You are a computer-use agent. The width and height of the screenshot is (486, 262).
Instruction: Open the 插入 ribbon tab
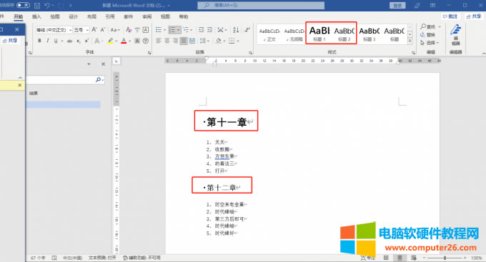coord(36,16)
